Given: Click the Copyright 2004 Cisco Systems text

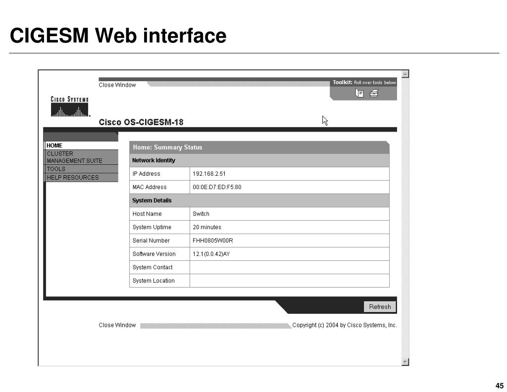Looking at the screenshot, I should click(345, 325).
